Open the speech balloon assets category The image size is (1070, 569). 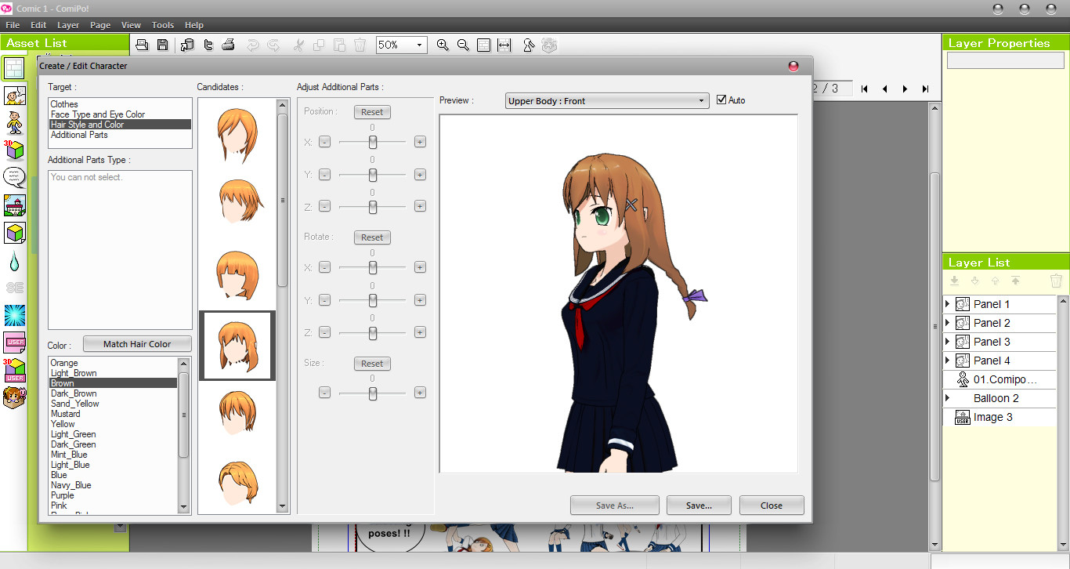pyautogui.click(x=13, y=177)
